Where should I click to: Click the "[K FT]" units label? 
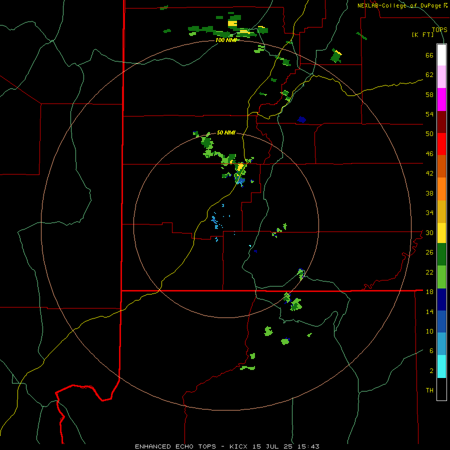click(x=422, y=35)
